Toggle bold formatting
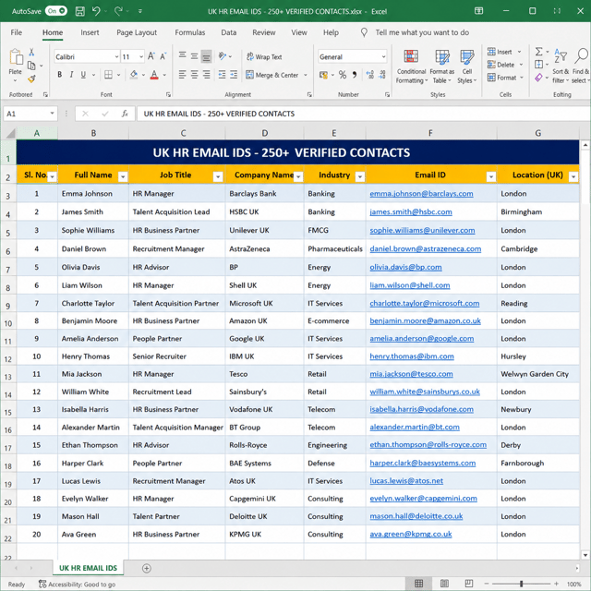The height and width of the screenshot is (591, 591). click(x=59, y=75)
